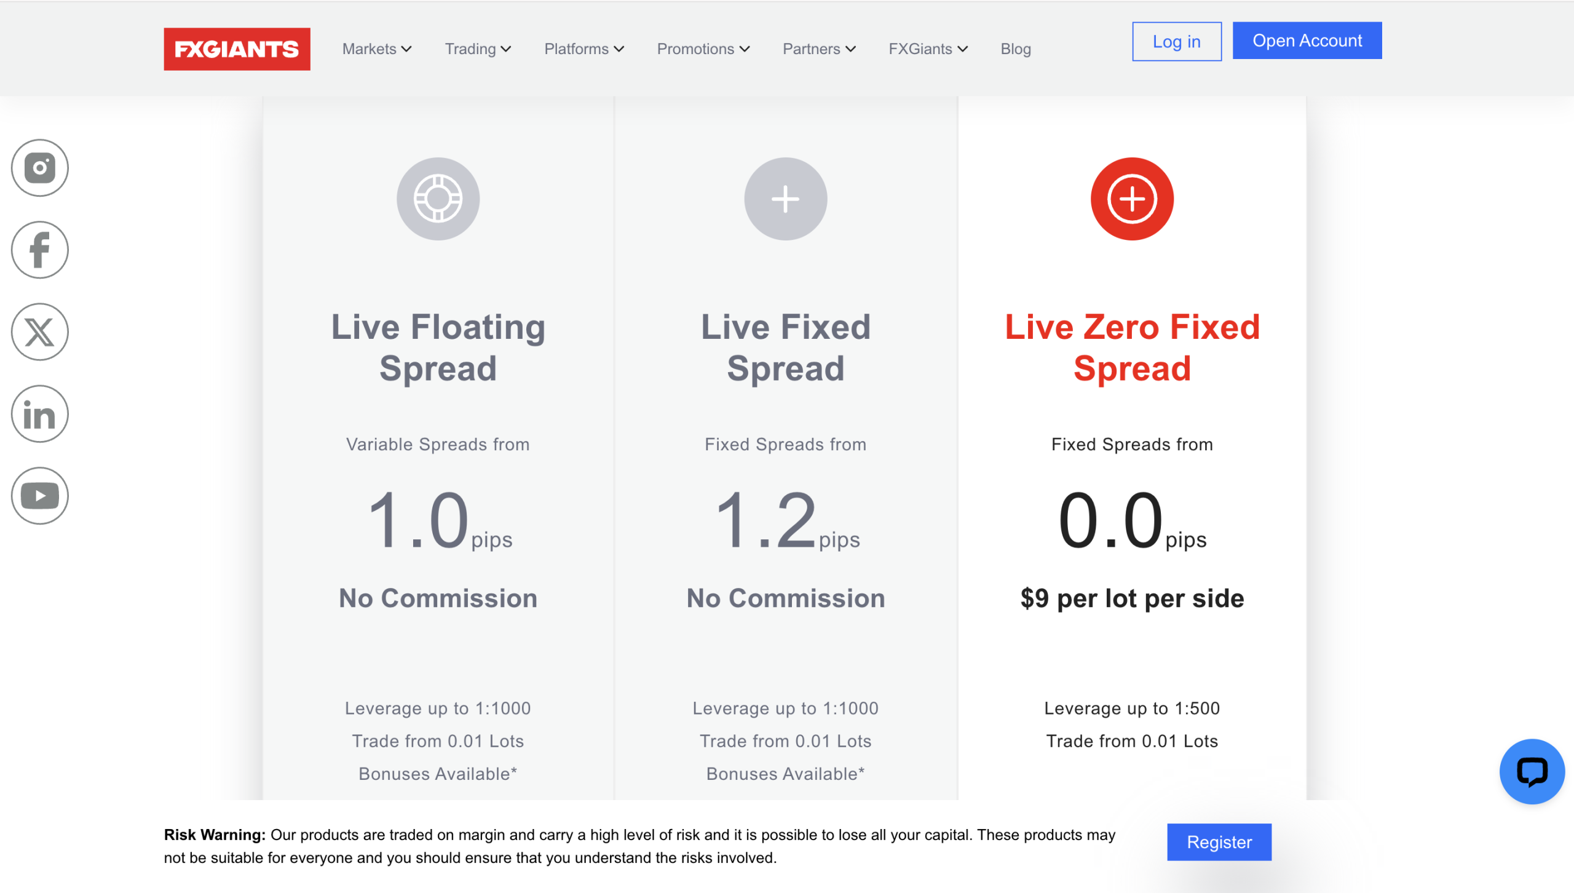
Task: Click the grey plus icon for Live Fixed Spread
Action: (785, 199)
